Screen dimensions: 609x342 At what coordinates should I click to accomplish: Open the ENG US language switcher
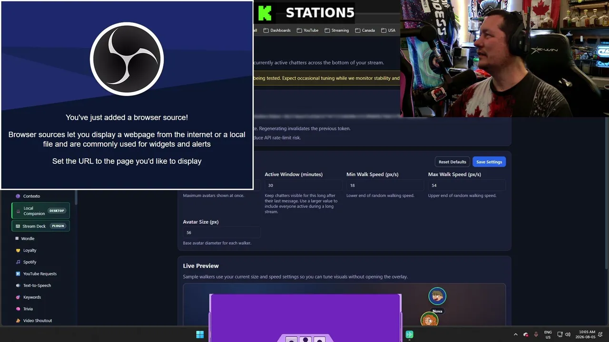(548, 334)
